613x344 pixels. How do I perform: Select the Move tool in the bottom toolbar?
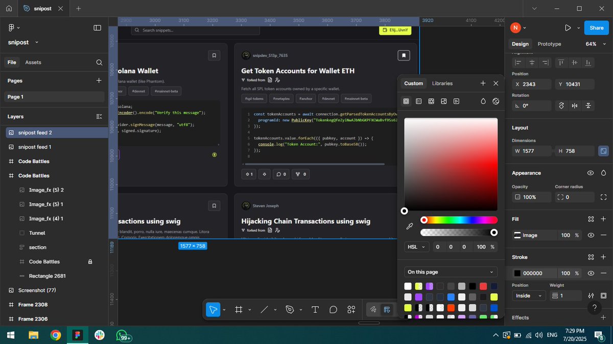click(x=213, y=309)
